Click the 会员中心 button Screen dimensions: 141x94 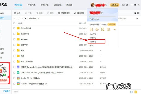tap(114, 5)
